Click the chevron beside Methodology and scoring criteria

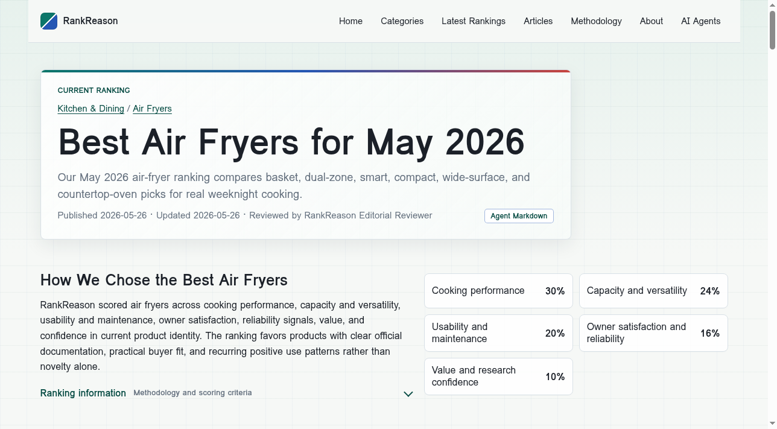408,394
